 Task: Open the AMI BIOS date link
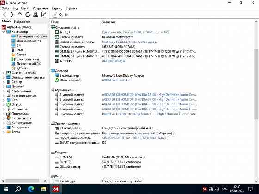(x=113, y=61)
